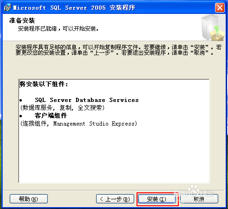Click the 安装程序已就绪 subtitle text

click(58, 29)
